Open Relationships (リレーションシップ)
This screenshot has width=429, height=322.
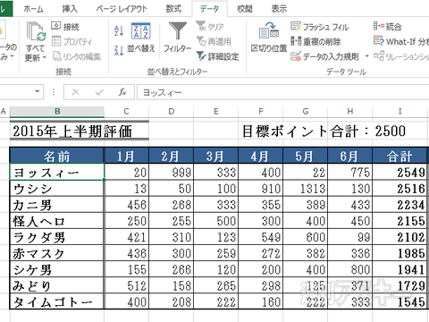401,56
